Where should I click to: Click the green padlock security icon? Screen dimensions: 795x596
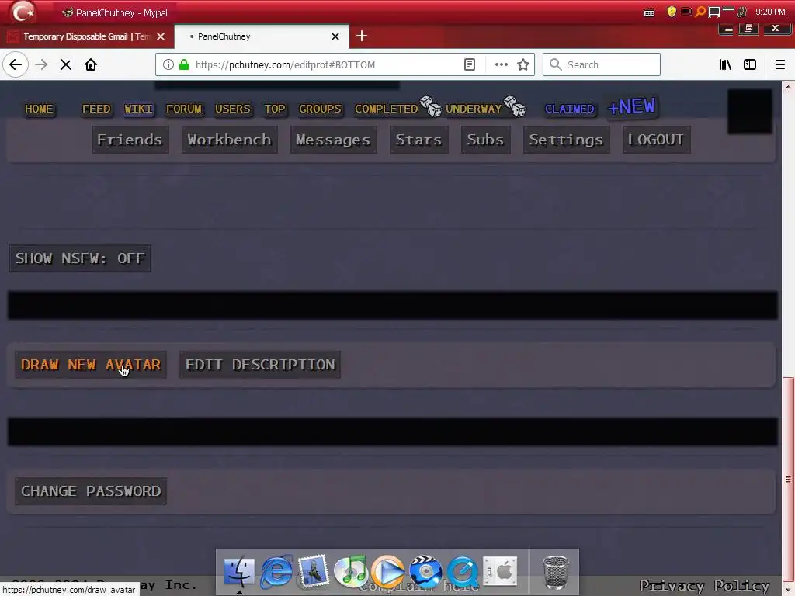tap(184, 64)
